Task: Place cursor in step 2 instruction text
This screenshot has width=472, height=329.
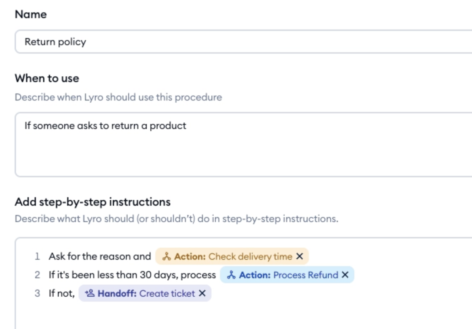Action: click(x=132, y=275)
